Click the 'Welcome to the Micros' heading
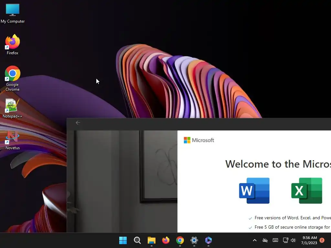The width and height of the screenshot is (331, 248). [x=278, y=164]
